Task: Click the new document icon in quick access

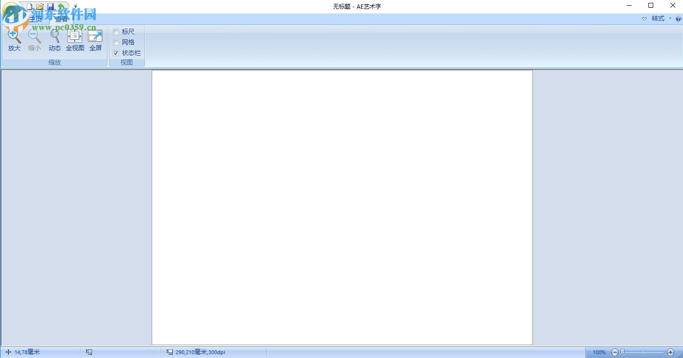Action: (x=30, y=7)
